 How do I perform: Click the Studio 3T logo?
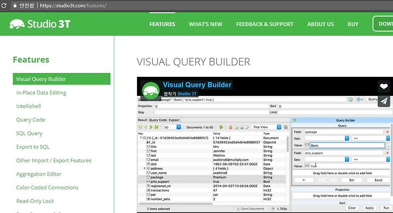click(40, 24)
